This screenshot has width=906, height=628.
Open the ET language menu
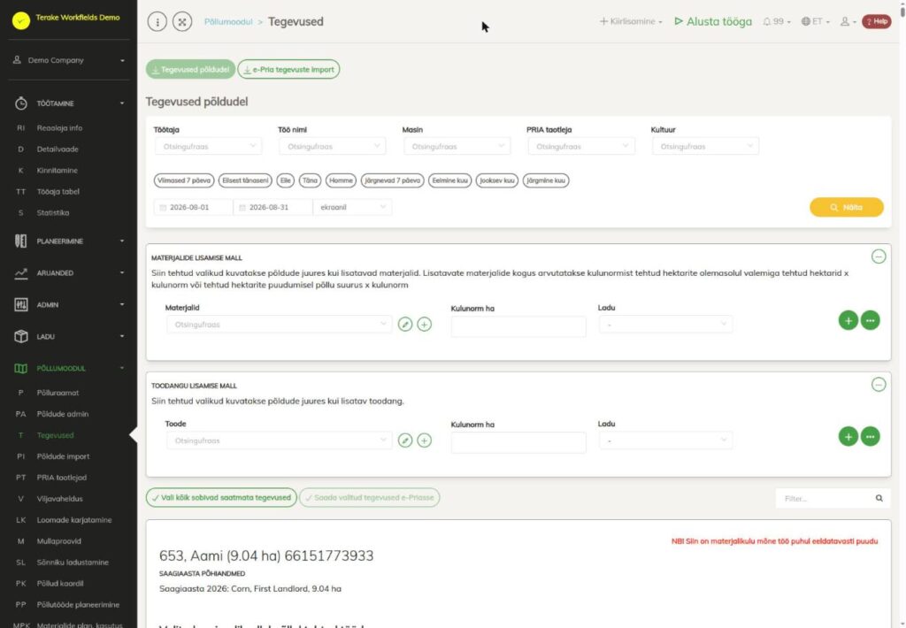[815, 21]
